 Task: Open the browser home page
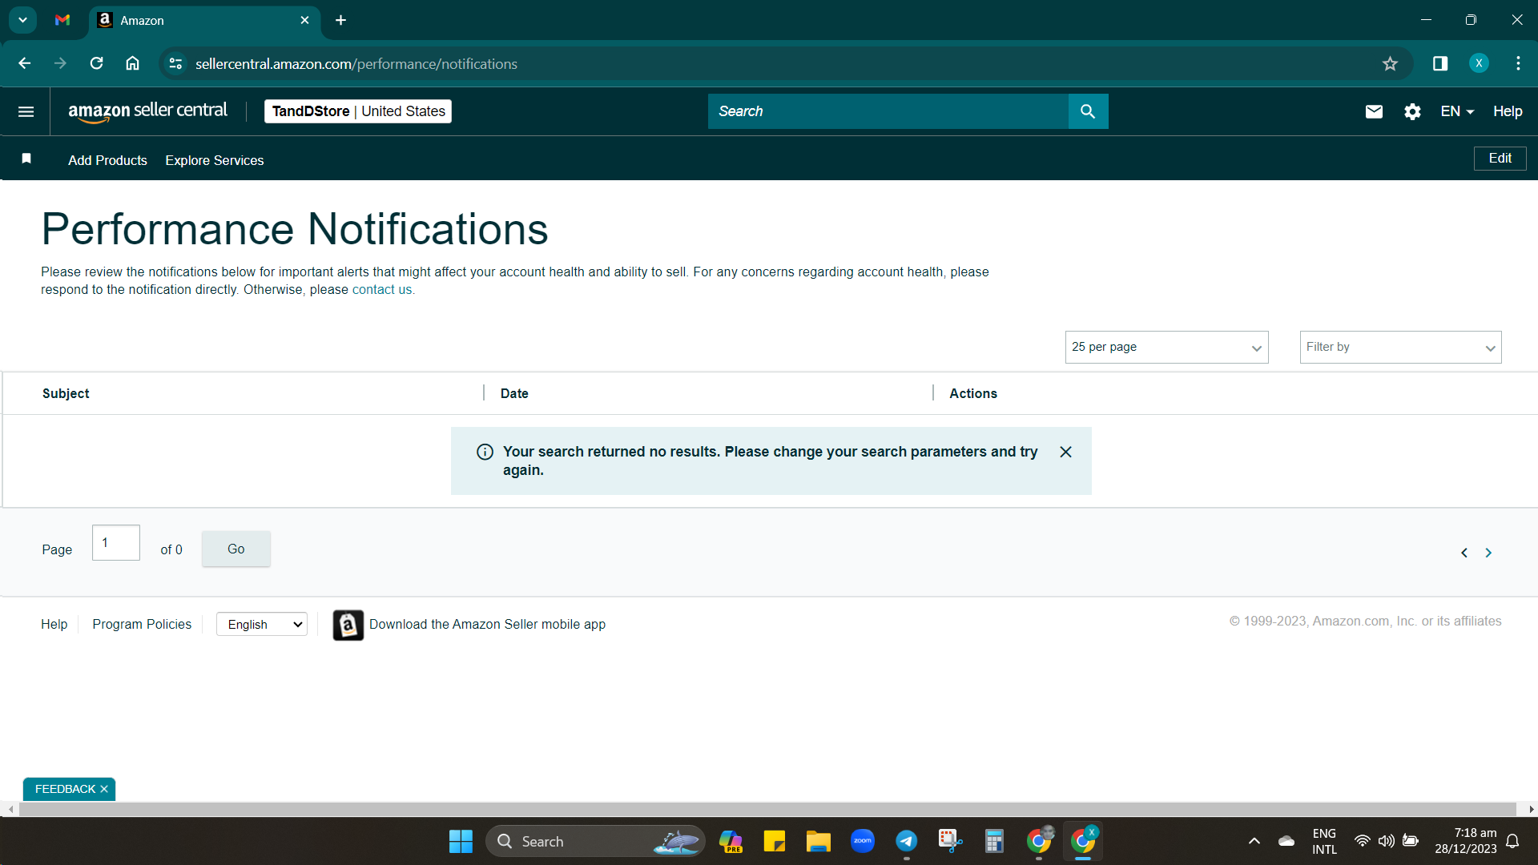tap(132, 63)
